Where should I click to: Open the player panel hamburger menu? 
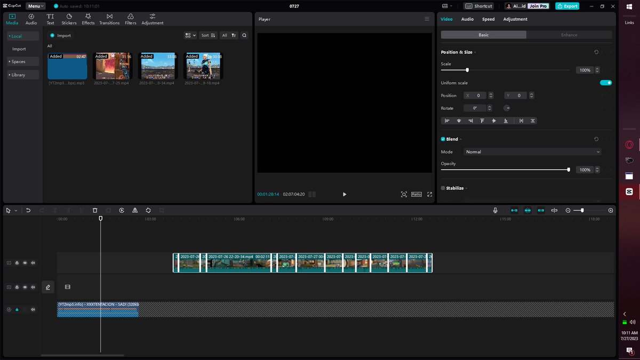[427, 19]
